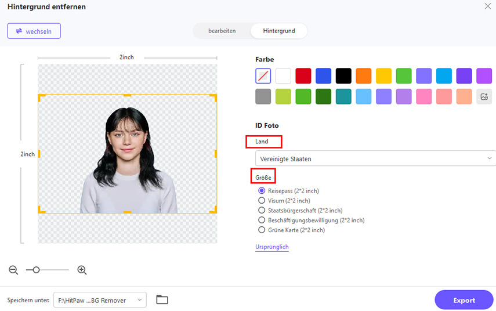This screenshot has width=496, height=311.
Task: Click the zoom out magnifier icon
Action: click(x=13, y=270)
